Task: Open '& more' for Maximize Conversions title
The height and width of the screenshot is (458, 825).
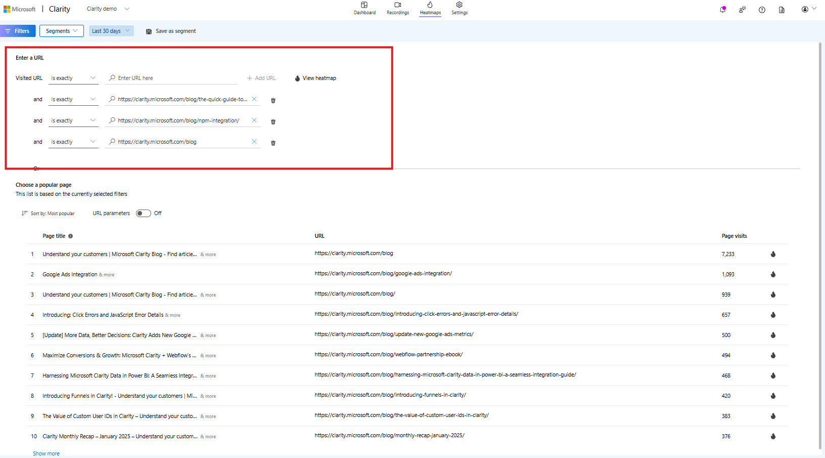Action: [208, 356]
